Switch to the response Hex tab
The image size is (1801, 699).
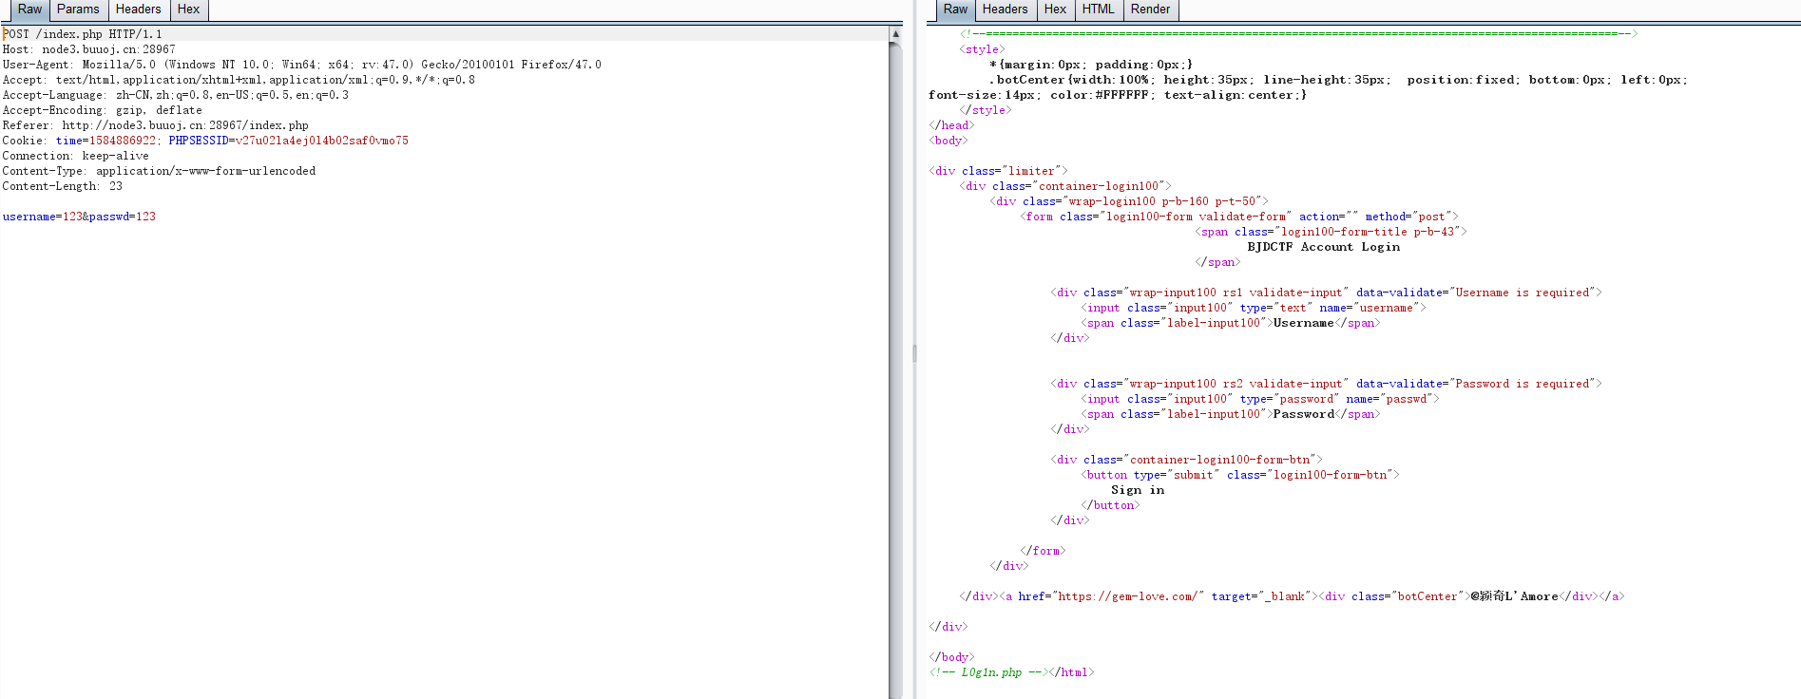click(1055, 9)
